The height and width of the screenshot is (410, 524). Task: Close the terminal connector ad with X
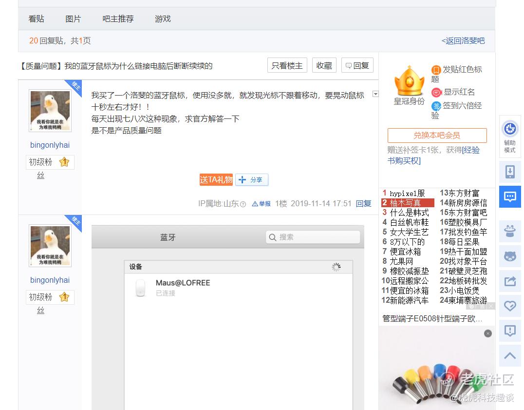(488, 333)
